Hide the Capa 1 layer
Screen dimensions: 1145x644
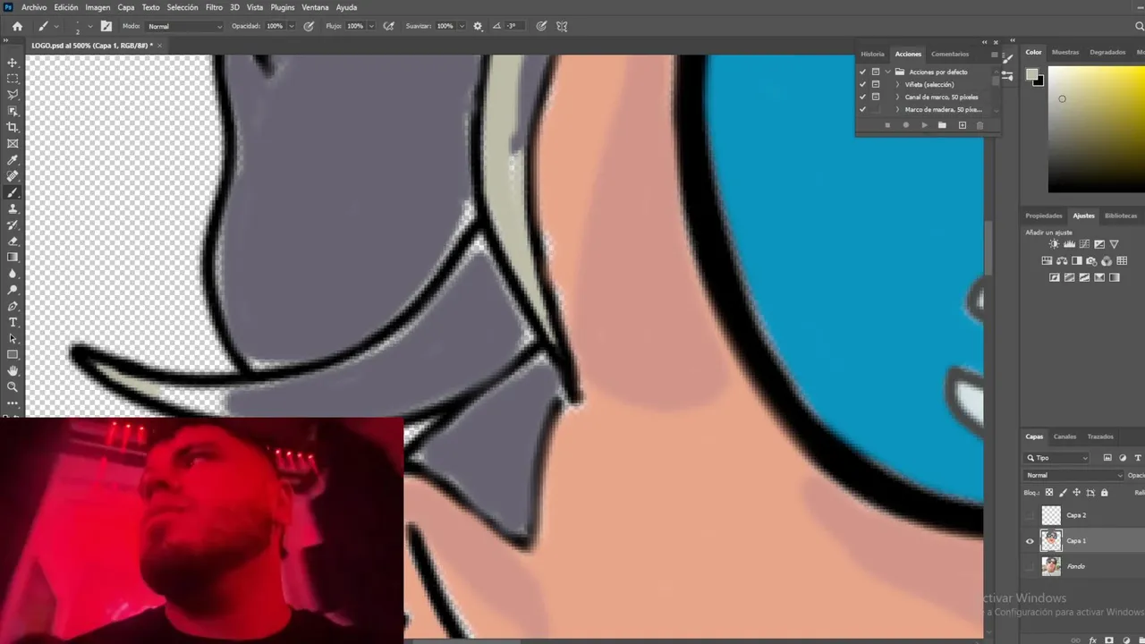[1030, 540]
